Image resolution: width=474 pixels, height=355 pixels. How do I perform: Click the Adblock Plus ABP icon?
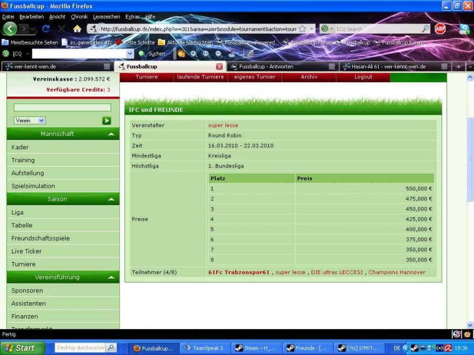pyautogui.click(x=440, y=29)
